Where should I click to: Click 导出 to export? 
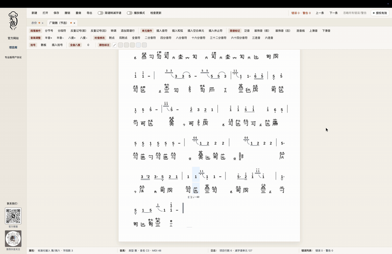point(89,13)
